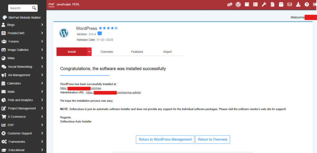Screen dimensions: 317x153
Task: Click the download icon in top toolbar
Action: (x=298, y=4)
